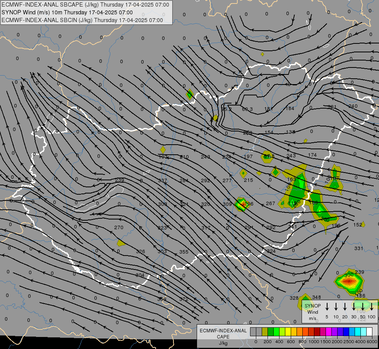
Task: Click the 100 m/s wind arrow in legend
Action: pyautogui.click(x=372, y=306)
